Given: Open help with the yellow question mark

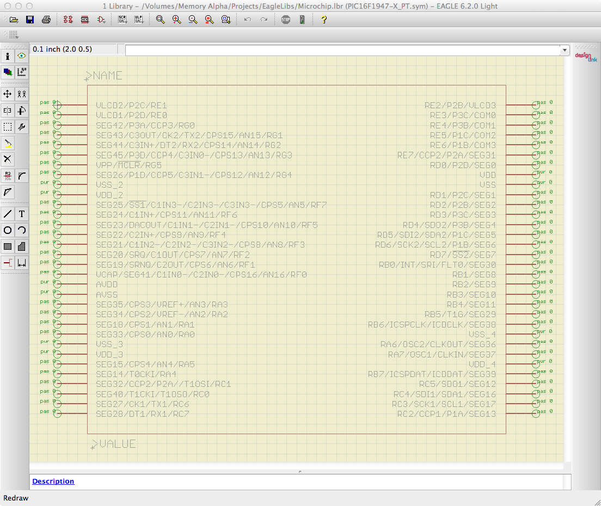Looking at the screenshot, I should point(324,20).
